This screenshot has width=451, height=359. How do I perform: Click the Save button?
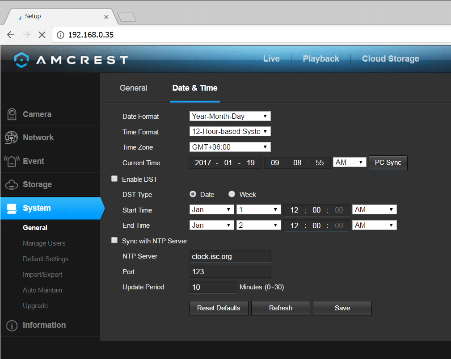tap(342, 308)
